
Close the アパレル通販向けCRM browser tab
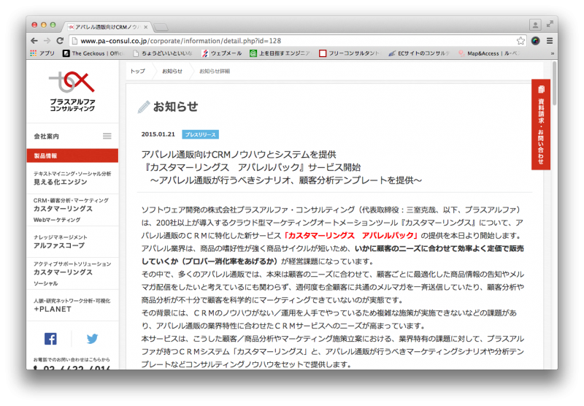coord(145,27)
